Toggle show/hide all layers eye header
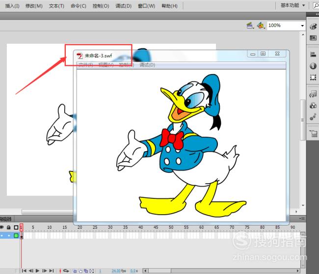319x274 pixels. [2, 227]
